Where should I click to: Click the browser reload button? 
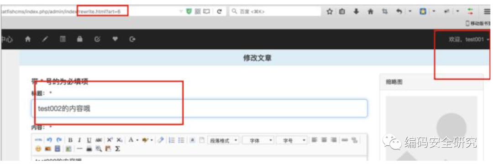click(x=220, y=11)
